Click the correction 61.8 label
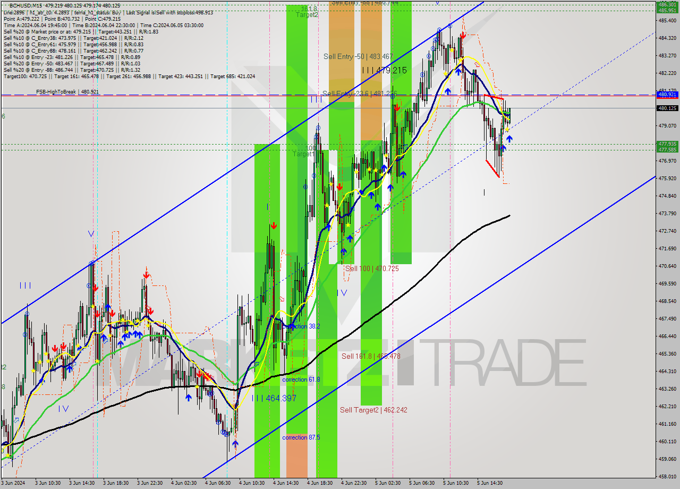The image size is (680, 489). click(301, 380)
